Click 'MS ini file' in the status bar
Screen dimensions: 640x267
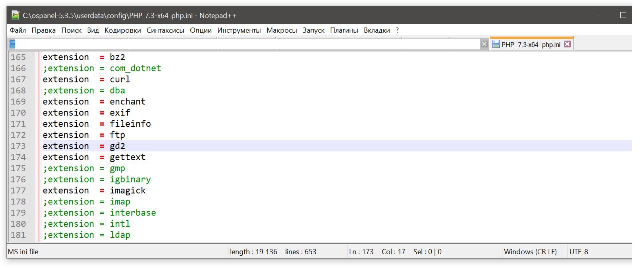tap(23, 252)
